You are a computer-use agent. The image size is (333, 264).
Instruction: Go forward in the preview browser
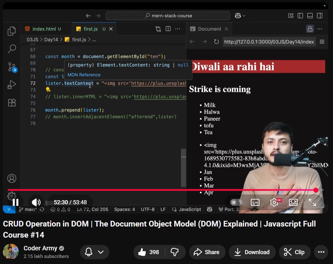click(204, 42)
